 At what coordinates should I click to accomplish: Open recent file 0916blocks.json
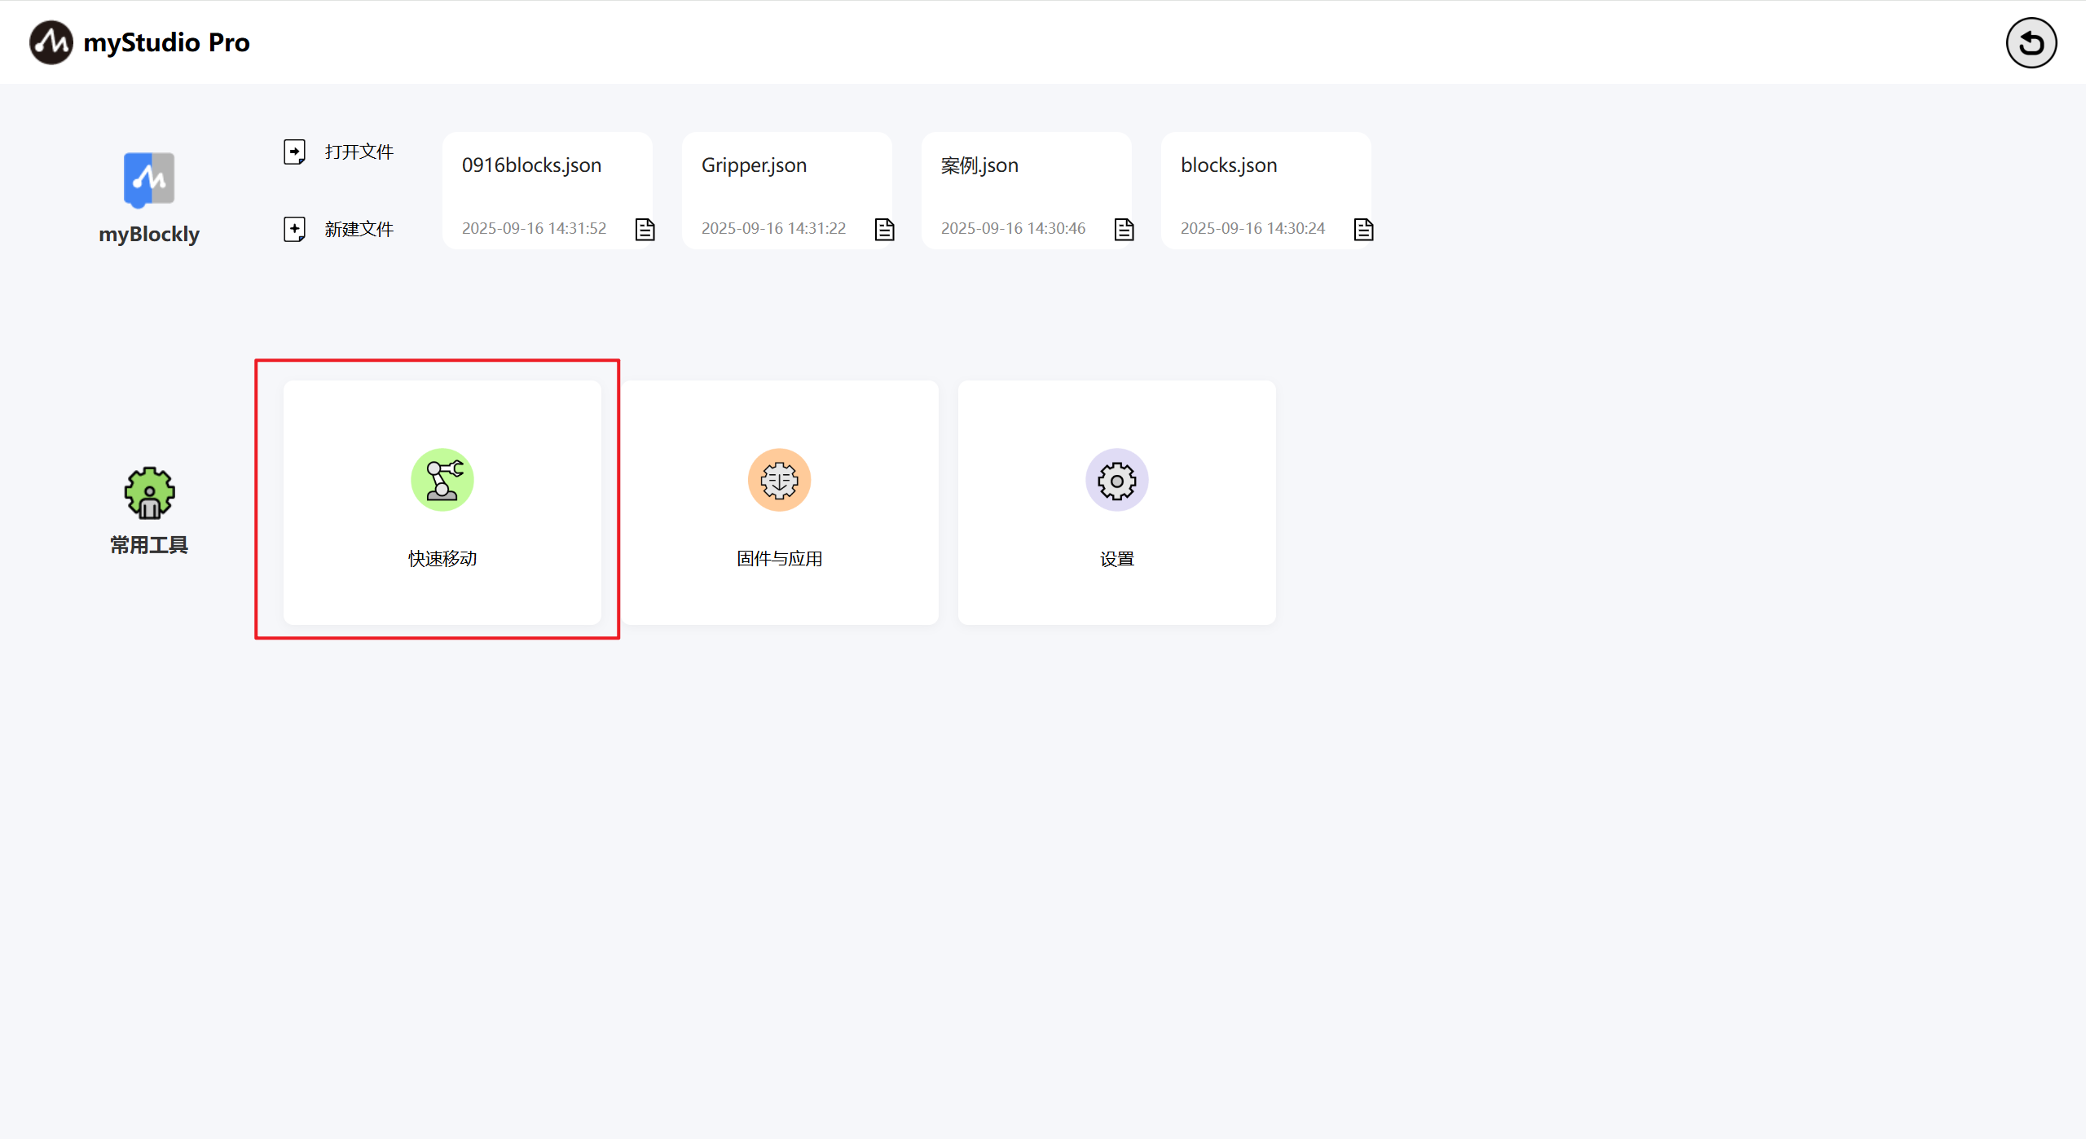click(x=531, y=165)
